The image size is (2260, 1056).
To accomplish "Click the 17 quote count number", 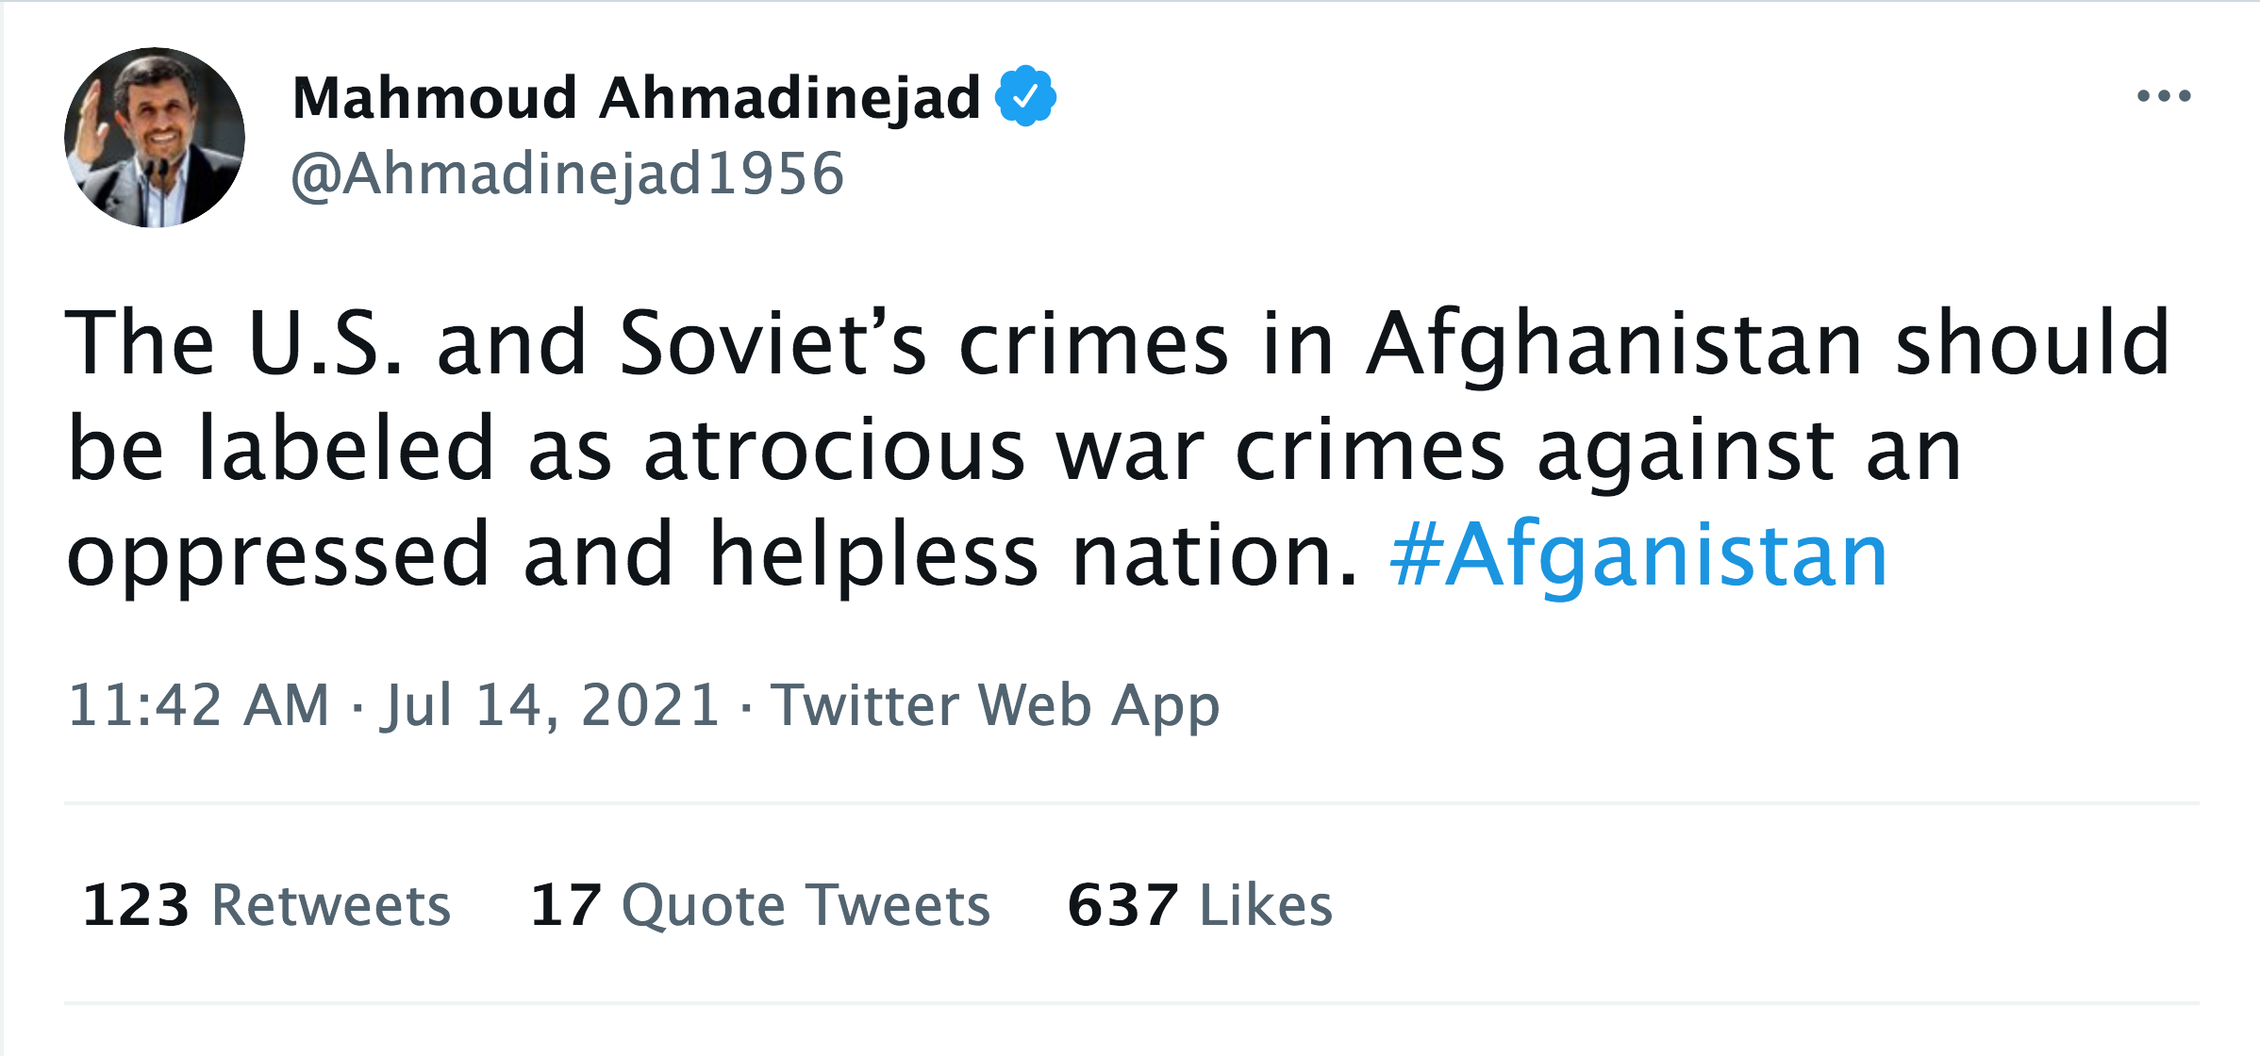I will tap(566, 905).
